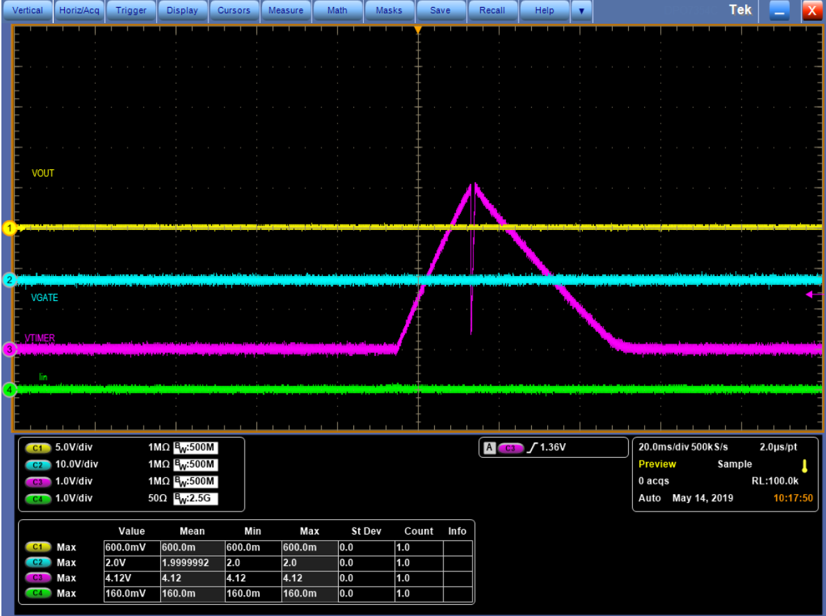The width and height of the screenshot is (826, 616).
Task: Open the Measure menu
Action: pyautogui.click(x=286, y=10)
